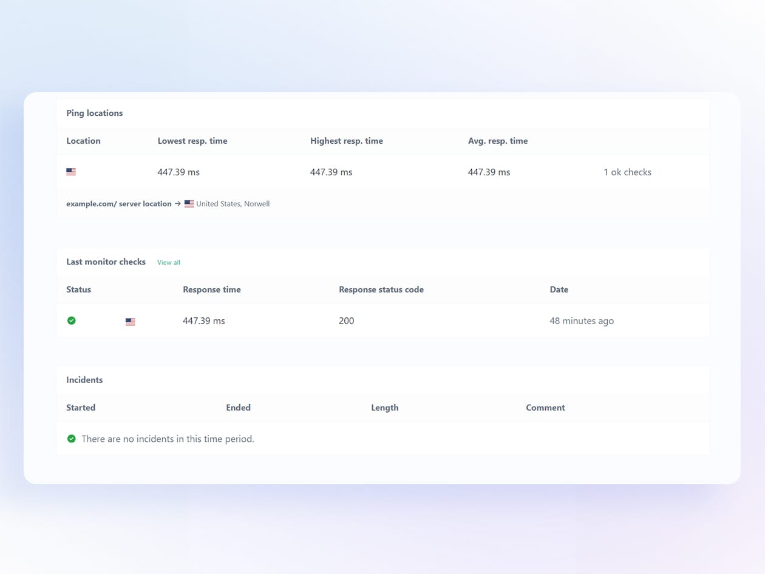Select the 200 response status code value
Viewport: 765px width, 574px height.
click(x=347, y=321)
